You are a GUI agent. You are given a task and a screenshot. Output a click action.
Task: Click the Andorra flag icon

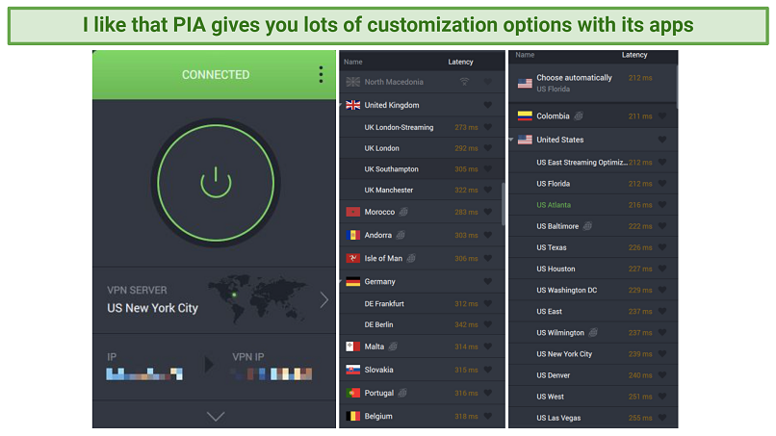click(x=353, y=235)
